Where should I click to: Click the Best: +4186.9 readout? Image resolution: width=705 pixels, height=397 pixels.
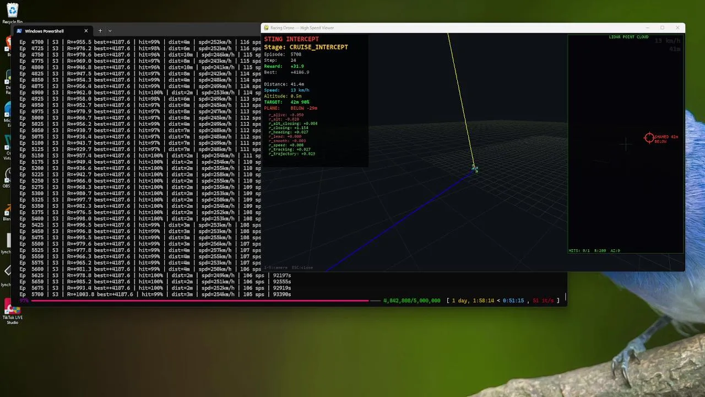point(286,72)
